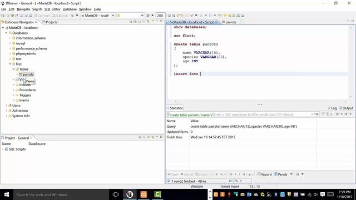Image resolution: width=356 pixels, height=200 pixels.
Task: Click the results settings gear icon
Action: pos(298,174)
